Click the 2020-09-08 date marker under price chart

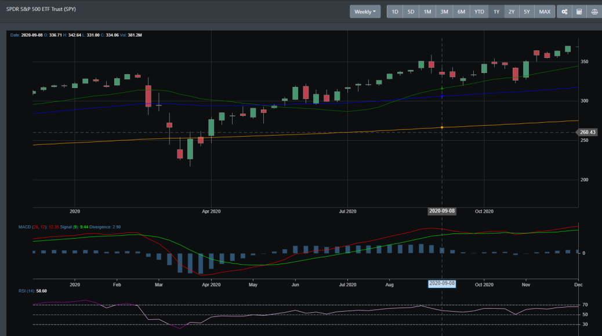442,211
